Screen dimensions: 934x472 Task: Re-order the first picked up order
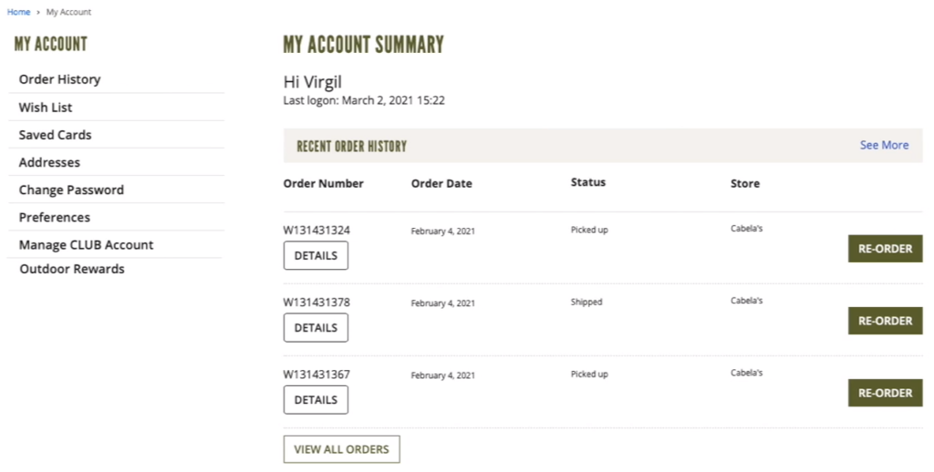point(885,249)
